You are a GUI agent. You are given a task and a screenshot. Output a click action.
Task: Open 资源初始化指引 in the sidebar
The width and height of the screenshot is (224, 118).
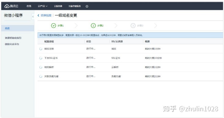point(13,38)
